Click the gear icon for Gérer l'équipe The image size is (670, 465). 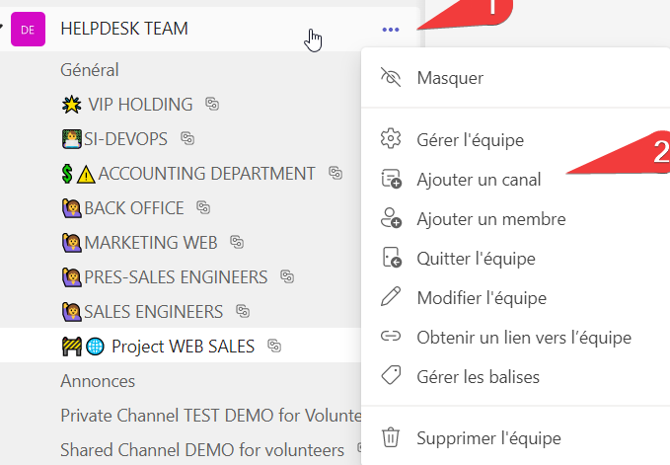[x=391, y=139]
